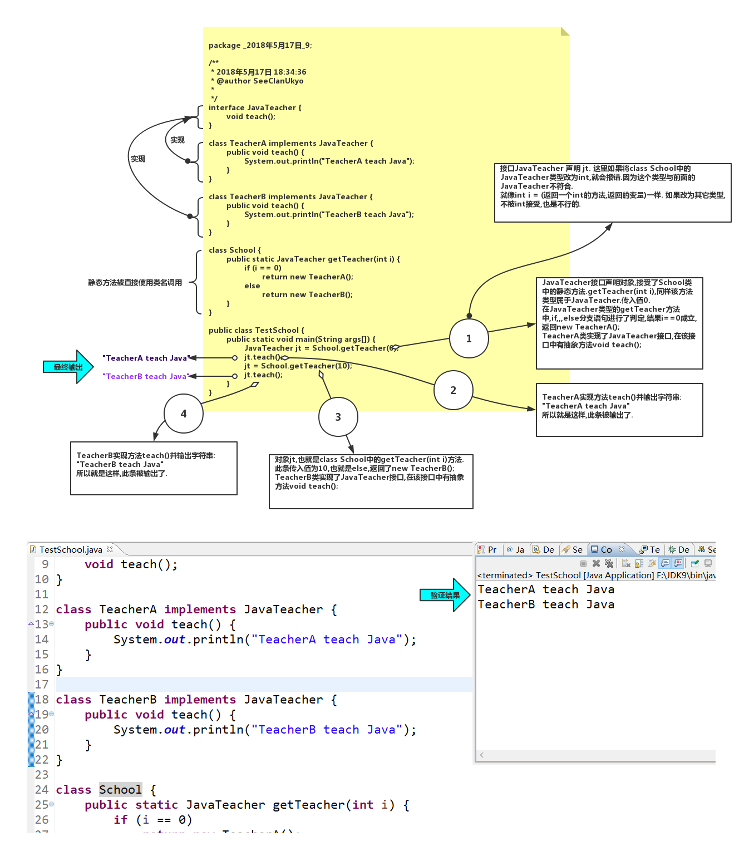The image size is (749, 851).
Task: Toggle Scroll Lock in Console toolbar
Action: point(639,563)
